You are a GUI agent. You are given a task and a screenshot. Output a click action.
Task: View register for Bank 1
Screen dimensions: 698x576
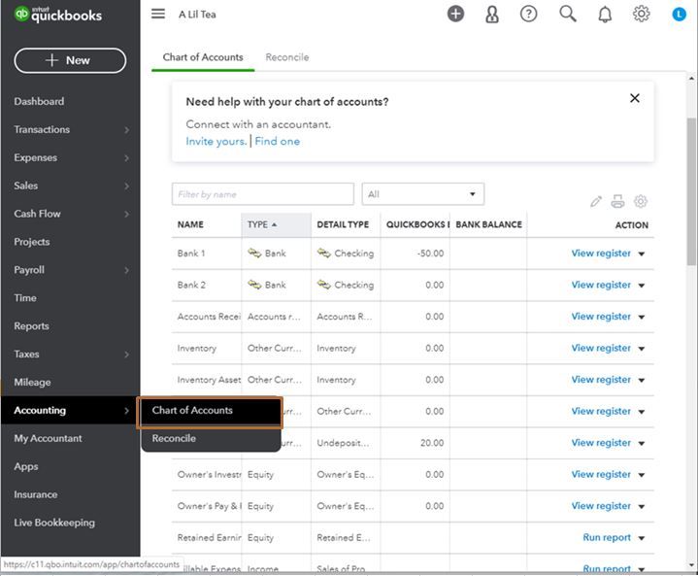pos(601,253)
